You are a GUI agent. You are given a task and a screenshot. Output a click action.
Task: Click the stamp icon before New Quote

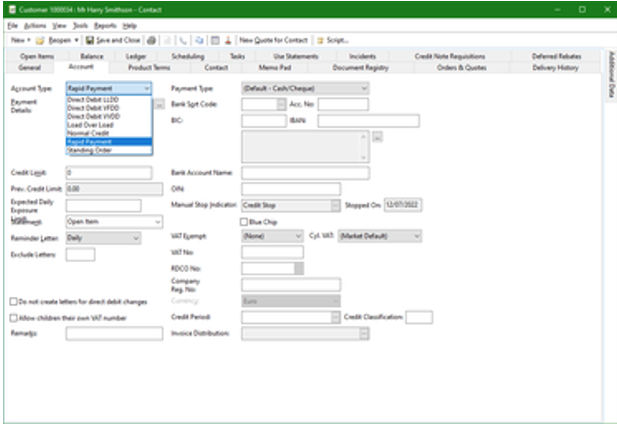point(228,40)
